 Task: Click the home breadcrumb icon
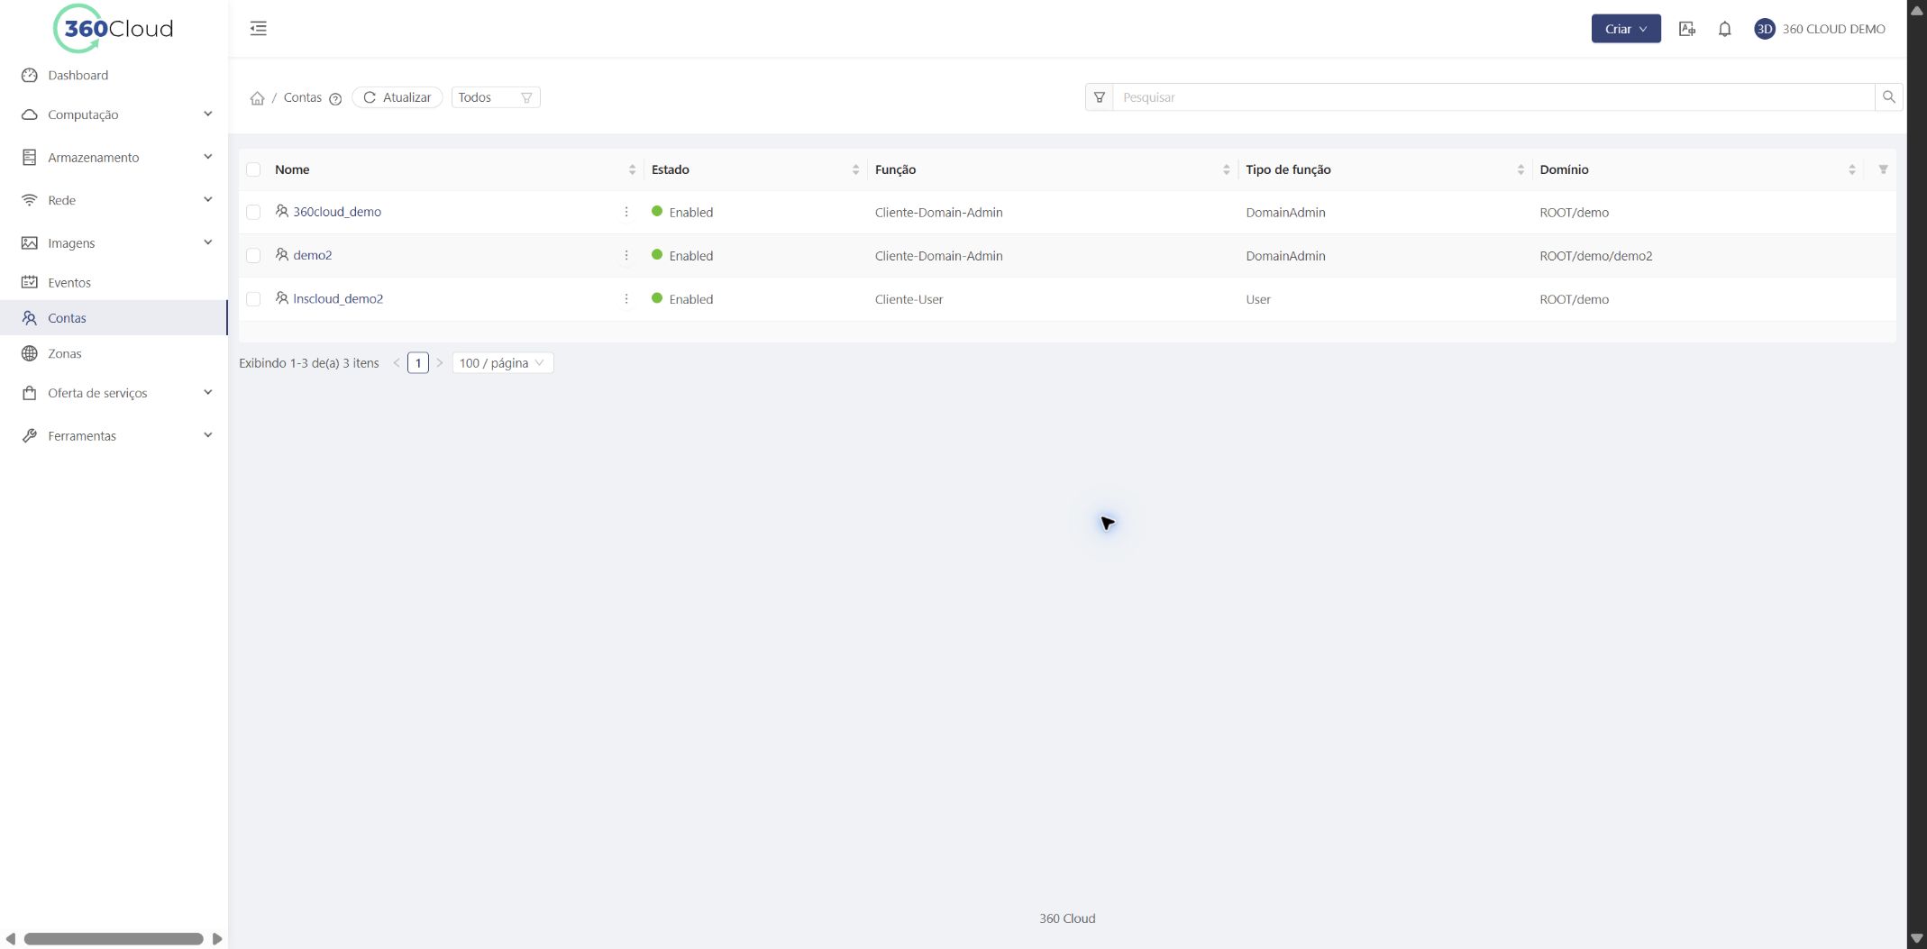[257, 98]
